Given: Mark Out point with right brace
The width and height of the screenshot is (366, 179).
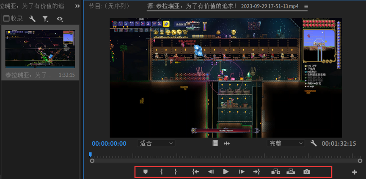Looking at the screenshot, I should pos(176,172).
